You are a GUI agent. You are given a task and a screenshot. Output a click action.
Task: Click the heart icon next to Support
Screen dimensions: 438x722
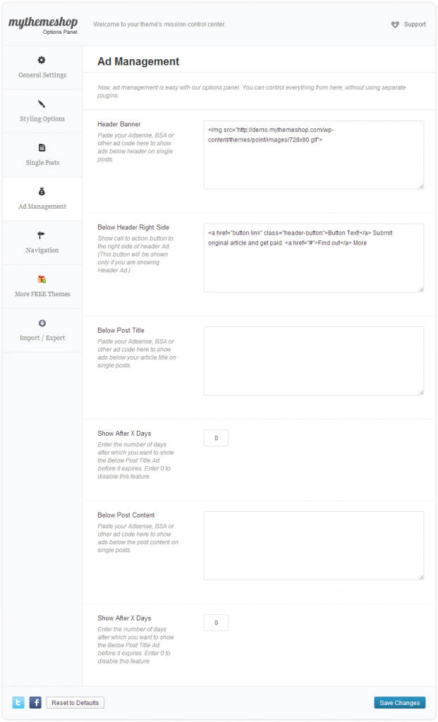pyautogui.click(x=394, y=24)
